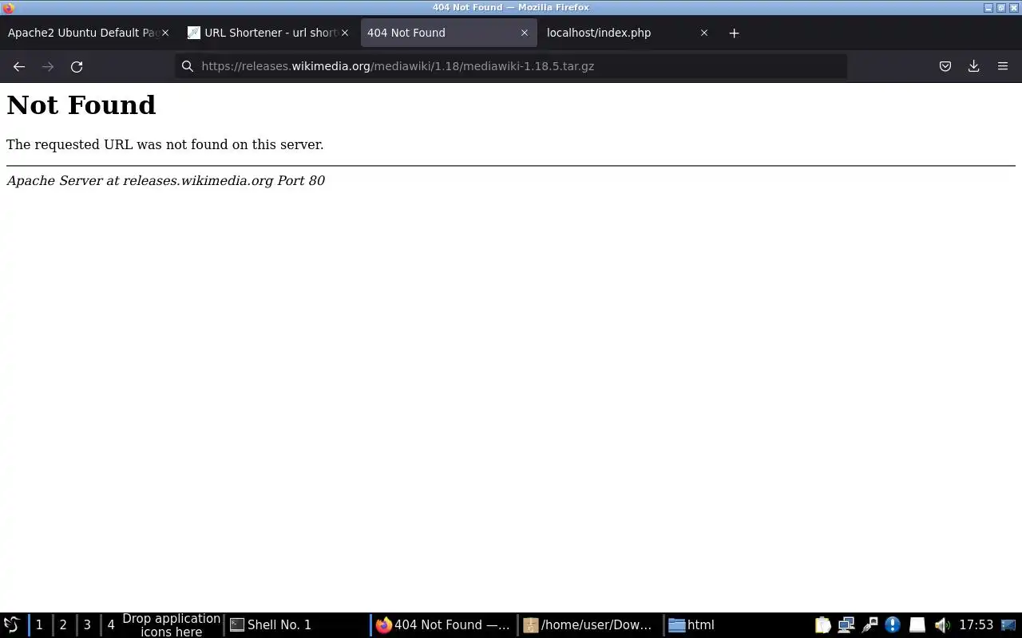1022x638 pixels.
Task: Select the 404 Not Found tab
Action: tap(449, 33)
